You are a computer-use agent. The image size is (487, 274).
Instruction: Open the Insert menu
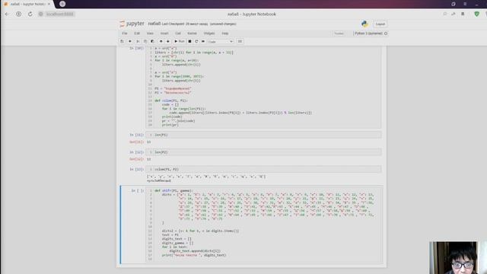(164, 33)
